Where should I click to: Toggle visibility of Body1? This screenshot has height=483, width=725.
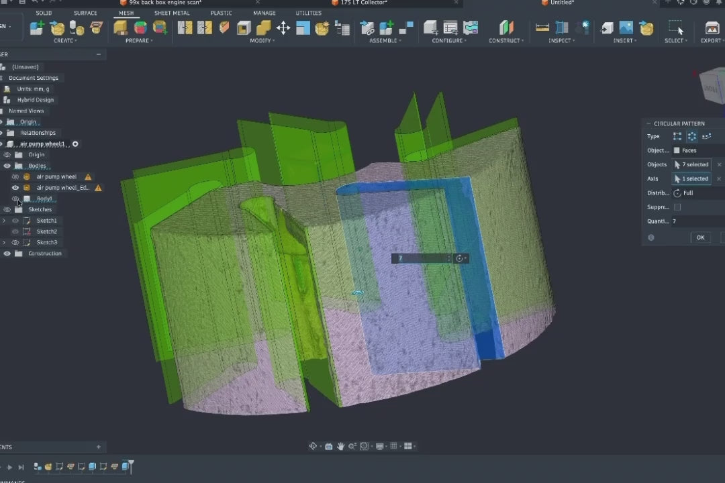coord(15,199)
